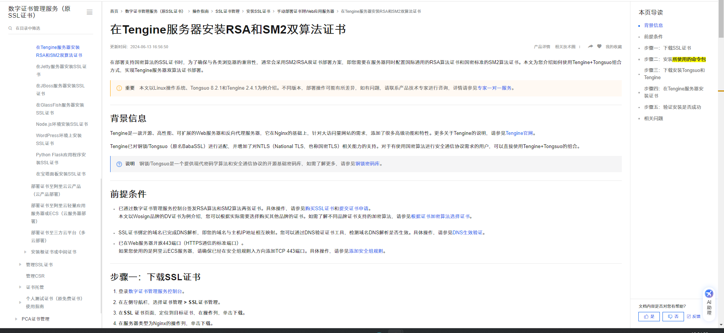724x333 pixels.
Task: Click the thumbs-down 否 feedback button
Action: (x=673, y=316)
